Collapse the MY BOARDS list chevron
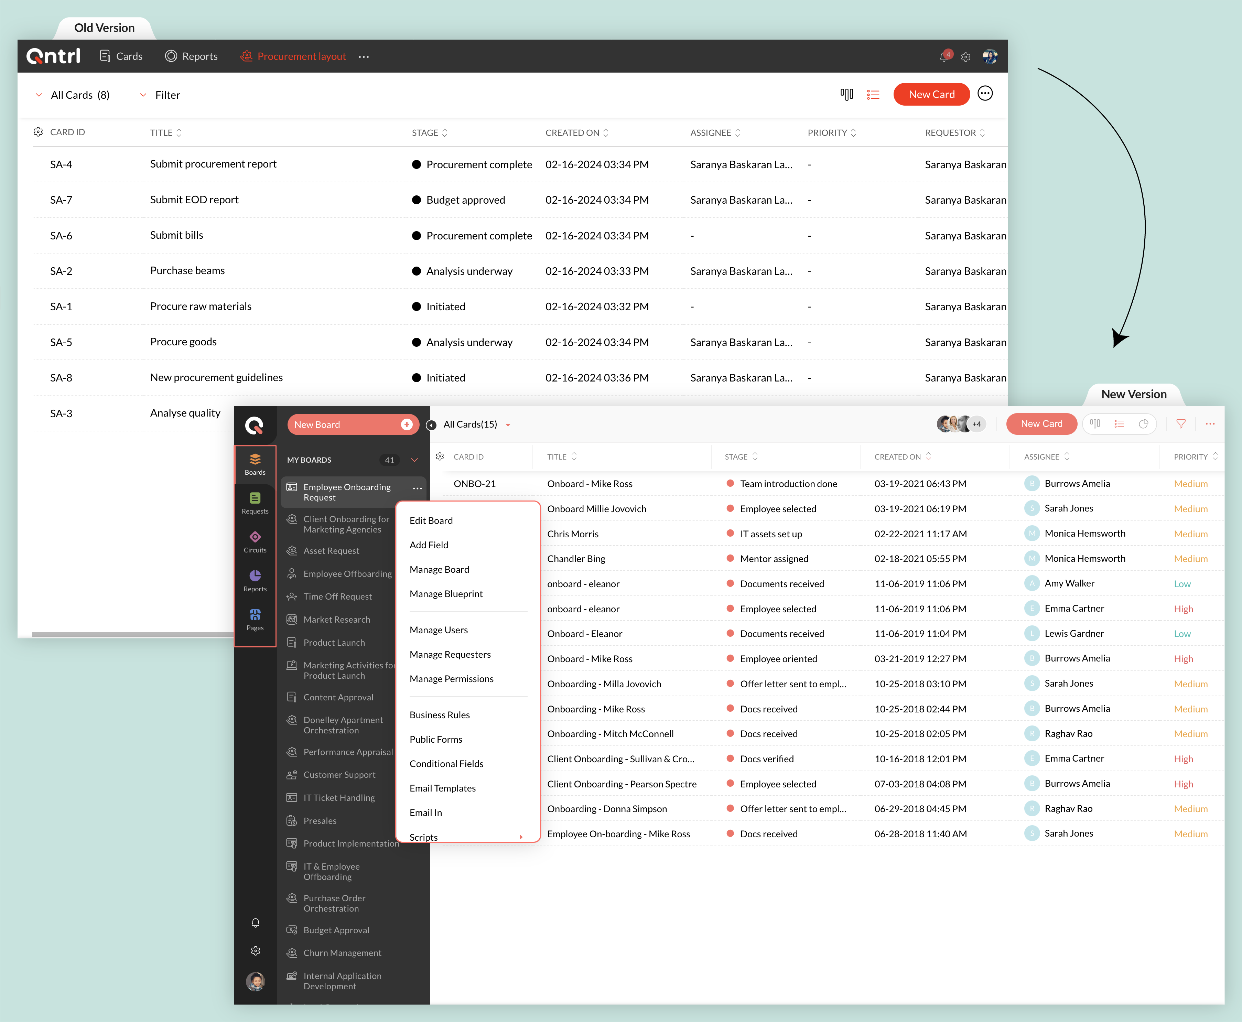Viewport: 1242px width, 1022px height. [414, 460]
